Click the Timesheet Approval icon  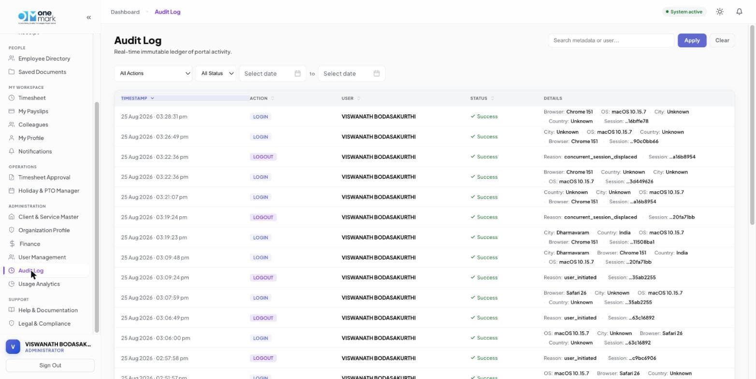[x=12, y=177]
